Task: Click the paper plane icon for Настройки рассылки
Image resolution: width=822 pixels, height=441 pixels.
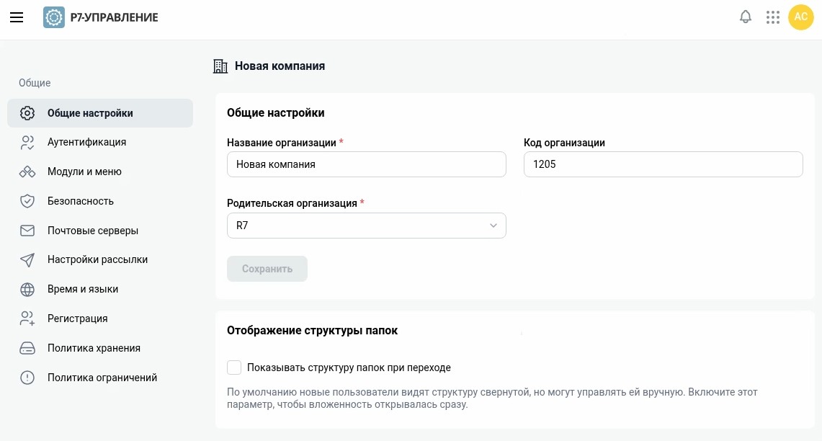Action: pos(27,260)
